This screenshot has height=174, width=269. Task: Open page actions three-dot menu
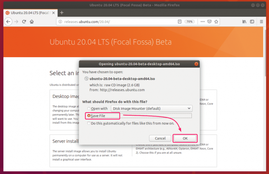click(203, 22)
